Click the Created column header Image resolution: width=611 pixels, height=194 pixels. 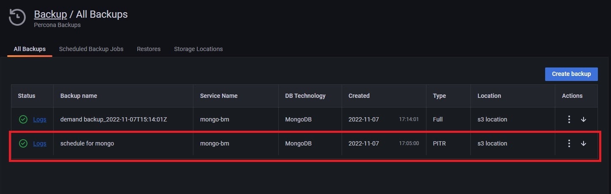[x=359, y=96]
